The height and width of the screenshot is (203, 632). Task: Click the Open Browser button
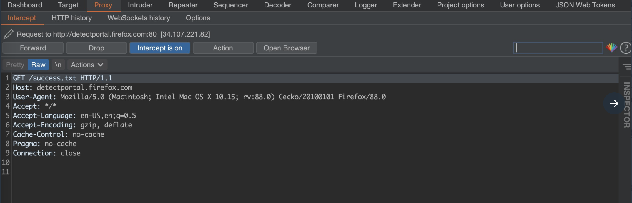tap(287, 48)
